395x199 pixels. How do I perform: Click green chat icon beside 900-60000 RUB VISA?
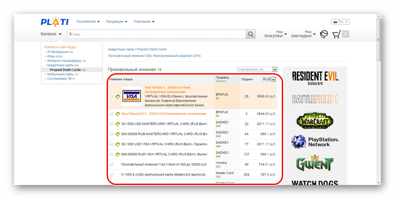pyautogui.click(x=117, y=154)
